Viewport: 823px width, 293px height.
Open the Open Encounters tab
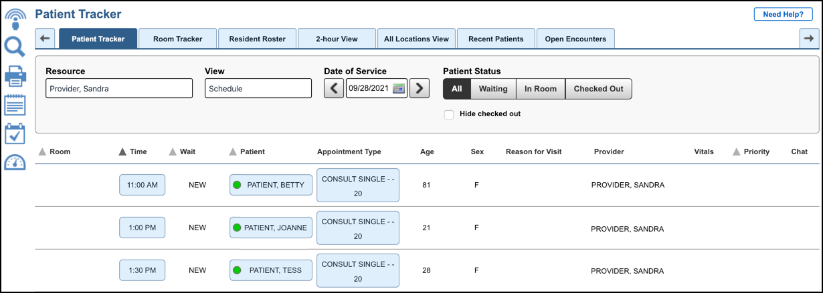(x=575, y=39)
